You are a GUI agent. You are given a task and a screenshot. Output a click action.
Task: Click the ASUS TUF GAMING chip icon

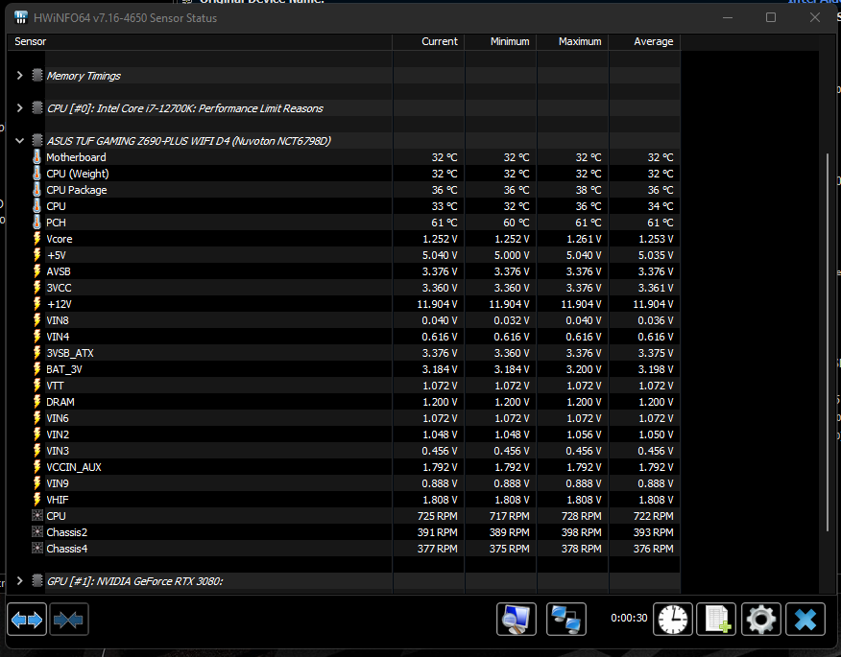point(37,140)
